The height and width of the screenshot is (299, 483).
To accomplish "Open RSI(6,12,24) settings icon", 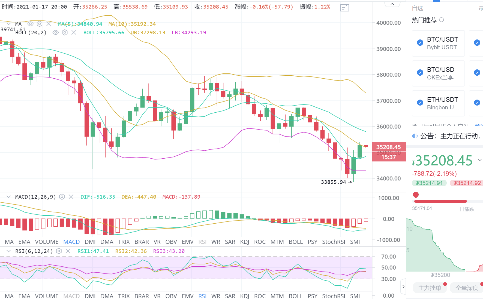I will tap(59, 251).
